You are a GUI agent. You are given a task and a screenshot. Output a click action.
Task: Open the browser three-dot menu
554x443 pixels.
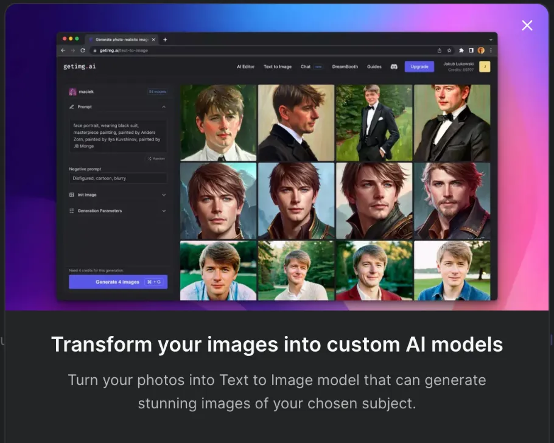click(491, 51)
